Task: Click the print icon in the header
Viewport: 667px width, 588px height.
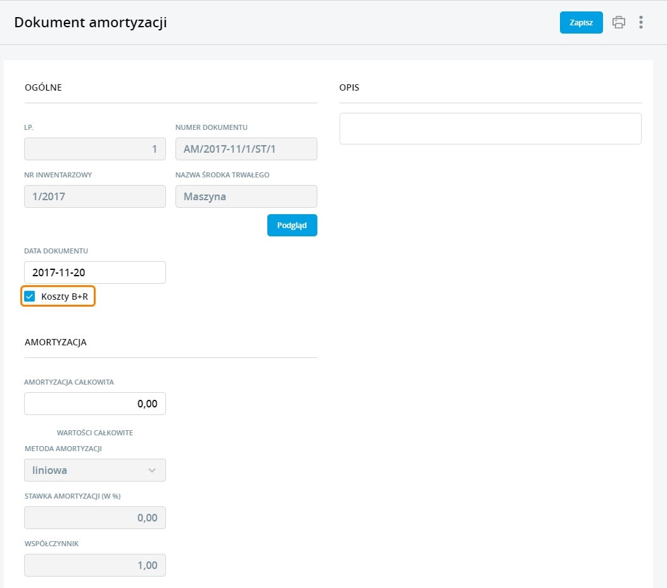Action: click(618, 23)
